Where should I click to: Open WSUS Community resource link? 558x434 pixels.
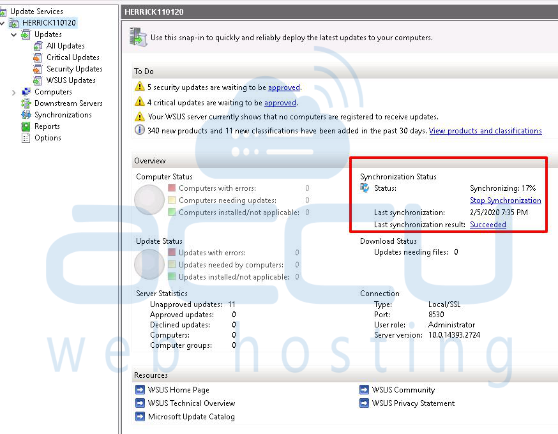click(x=403, y=390)
